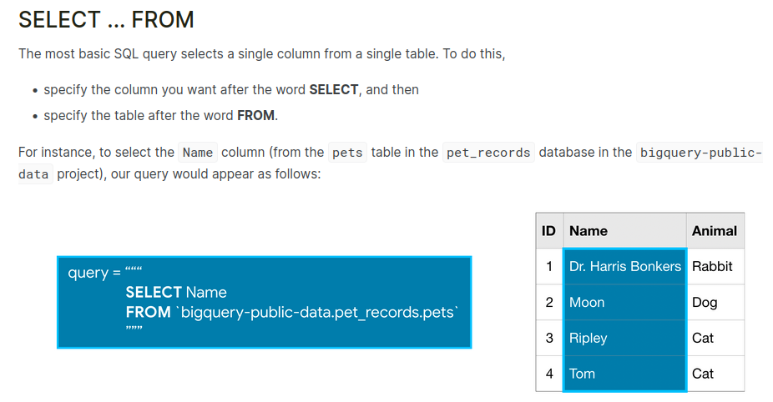Click 'SELECT Name' line in query image
Image resolution: width=773 pixels, height=402 pixels.
point(176,292)
